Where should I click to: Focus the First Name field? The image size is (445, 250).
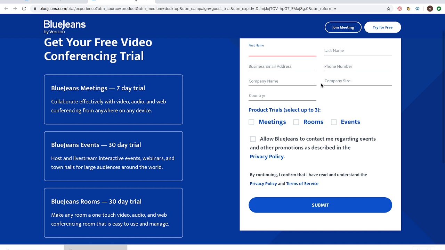[282, 51]
